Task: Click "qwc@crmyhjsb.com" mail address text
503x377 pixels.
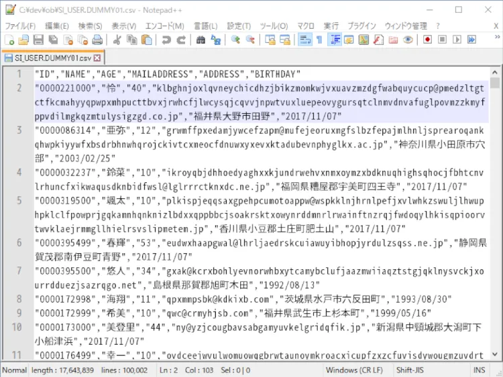Action: click(207, 313)
